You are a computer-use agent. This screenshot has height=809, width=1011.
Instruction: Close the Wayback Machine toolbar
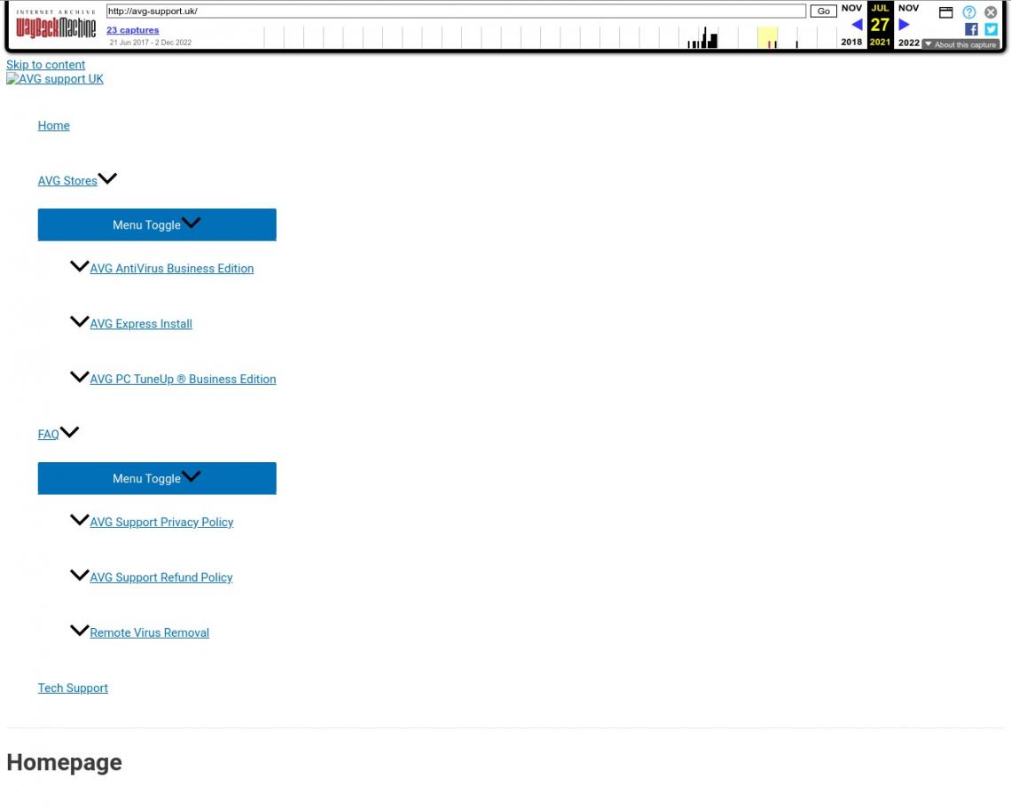tap(991, 12)
